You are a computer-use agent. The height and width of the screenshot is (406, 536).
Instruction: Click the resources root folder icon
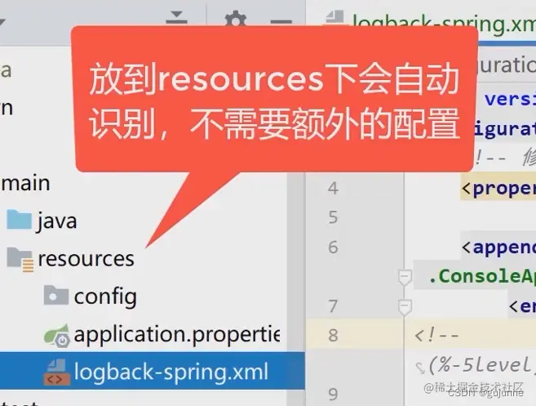tap(20, 260)
